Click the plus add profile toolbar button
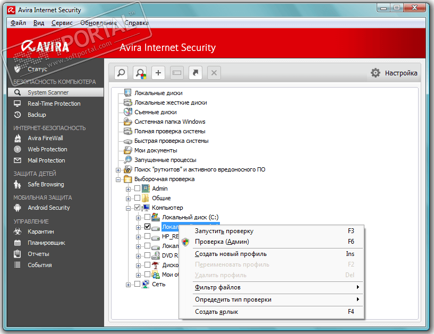434x334 pixels. tap(158, 73)
